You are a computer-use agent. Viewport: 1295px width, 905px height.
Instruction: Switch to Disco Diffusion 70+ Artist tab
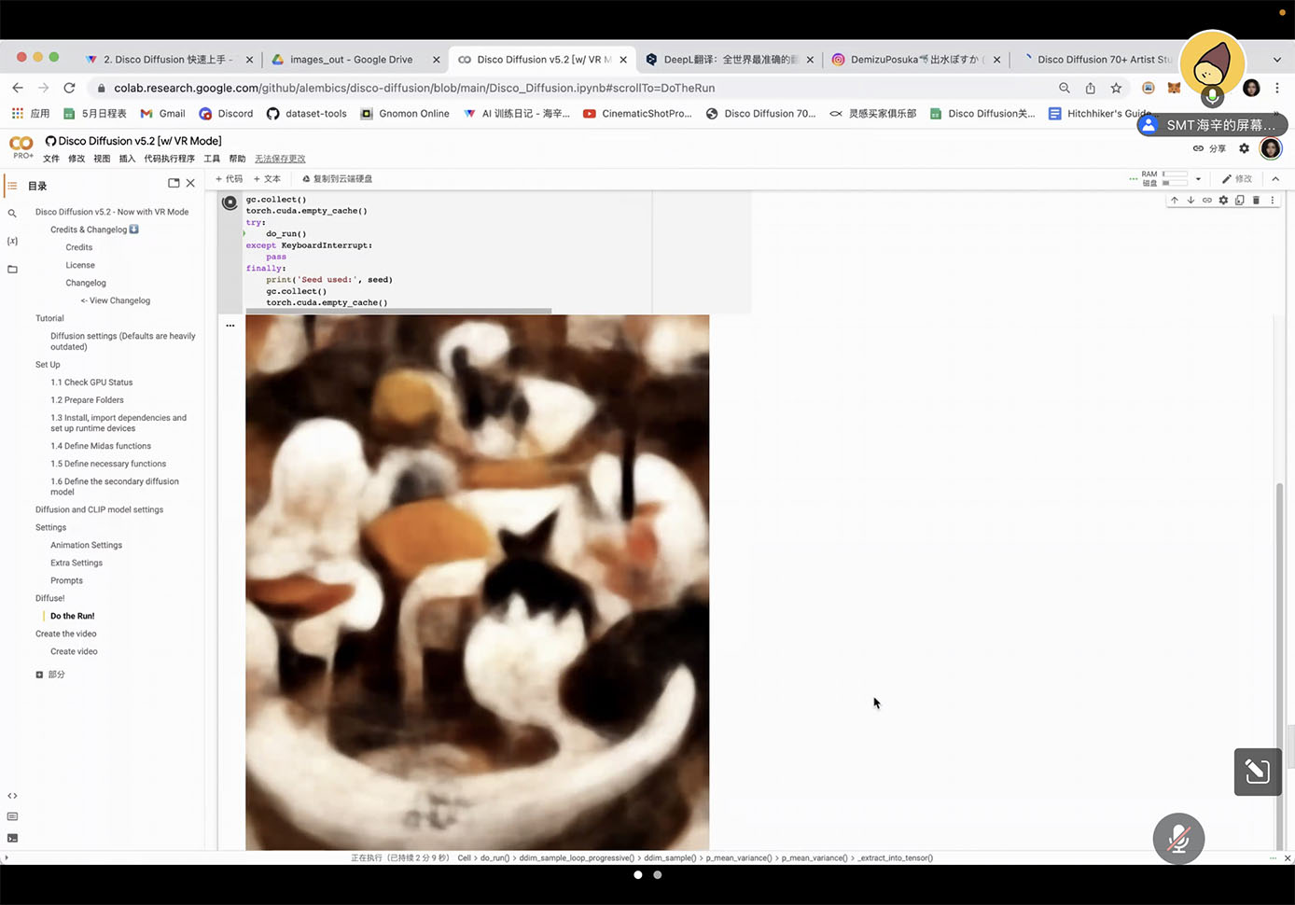1097,60
